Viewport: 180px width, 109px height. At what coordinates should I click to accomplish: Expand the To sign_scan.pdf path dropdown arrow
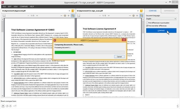pyautogui.click(x=138, y=11)
